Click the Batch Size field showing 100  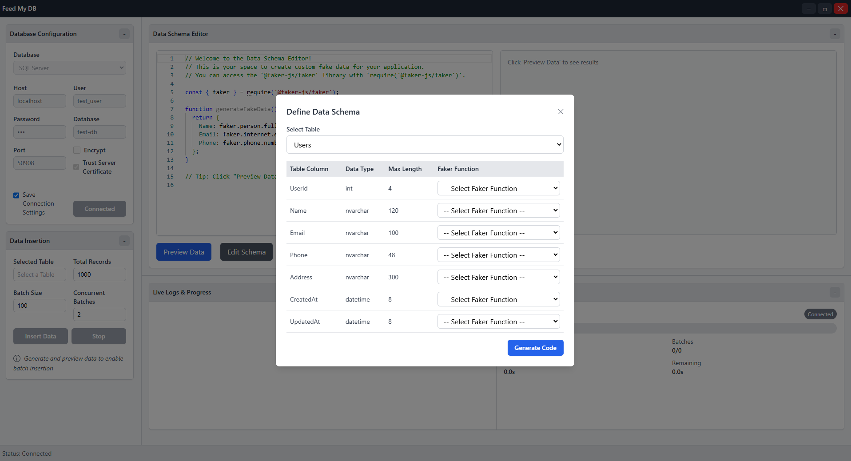tap(40, 306)
